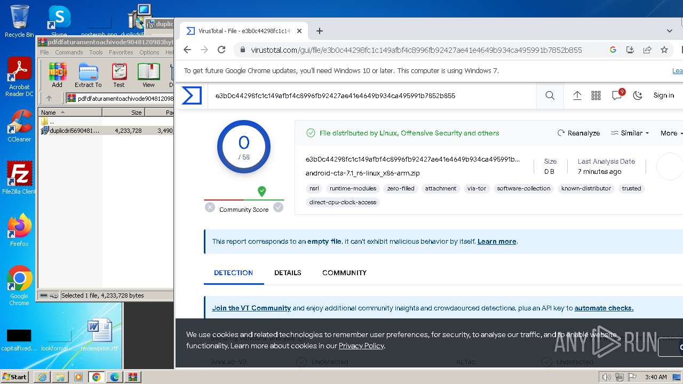The image size is (683, 384).
Task: Sort by Name column in WinRAR
Action: click(x=70, y=113)
